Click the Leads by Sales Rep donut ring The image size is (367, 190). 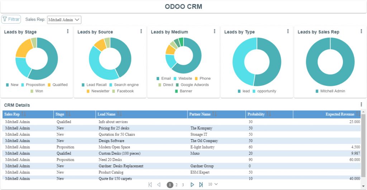[312, 62]
